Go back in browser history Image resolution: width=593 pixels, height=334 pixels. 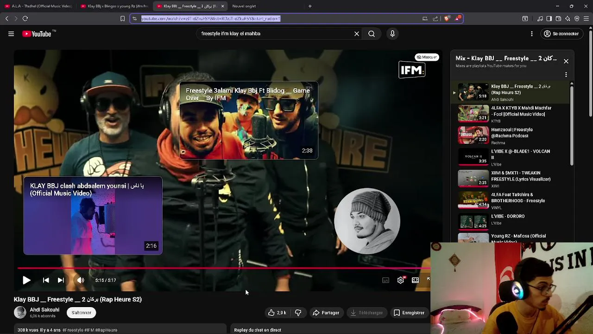[x=6, y=19]
